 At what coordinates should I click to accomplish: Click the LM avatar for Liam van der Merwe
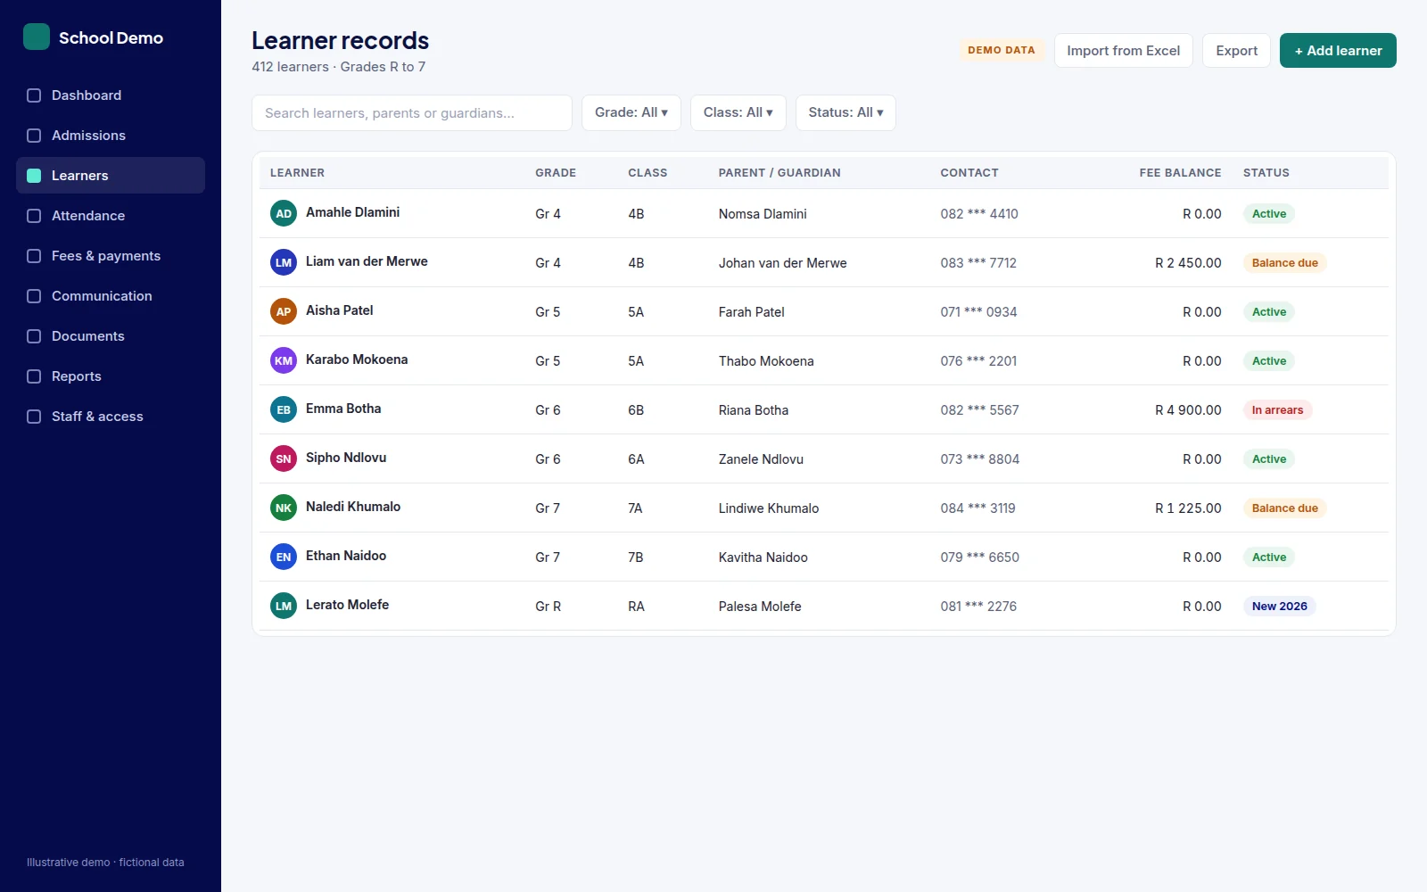pyautogui.click(x=284, y=262)
